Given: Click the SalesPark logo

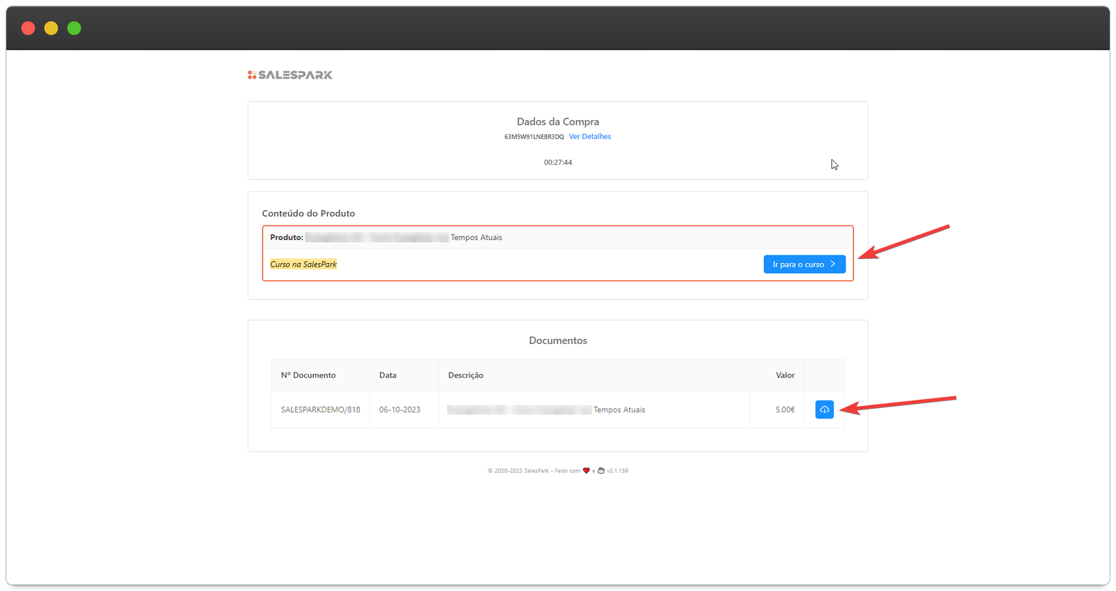Looking at the screenshot, I should [290, 75].
